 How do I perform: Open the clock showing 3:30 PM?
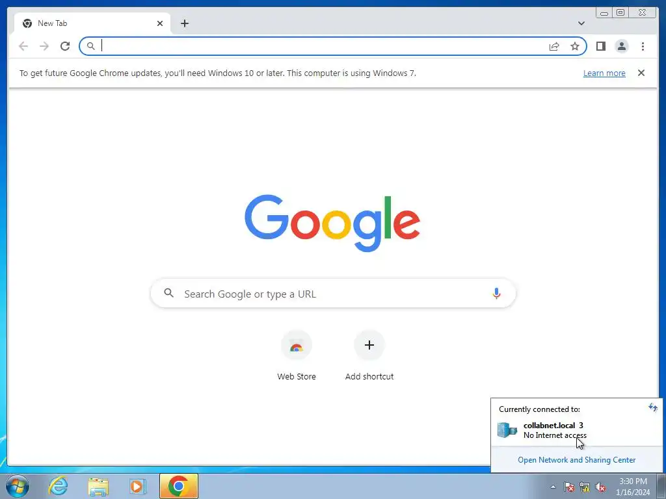[633, 487]
